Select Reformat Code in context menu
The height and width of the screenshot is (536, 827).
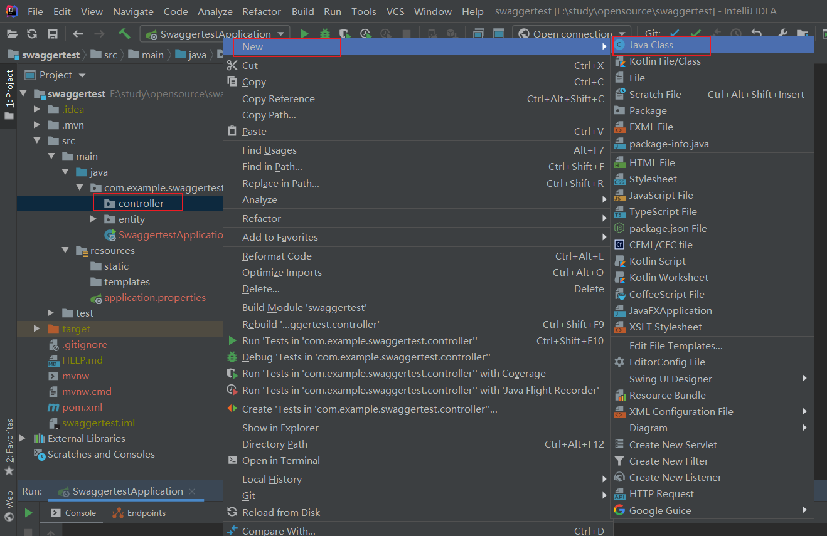coord(417,256)
